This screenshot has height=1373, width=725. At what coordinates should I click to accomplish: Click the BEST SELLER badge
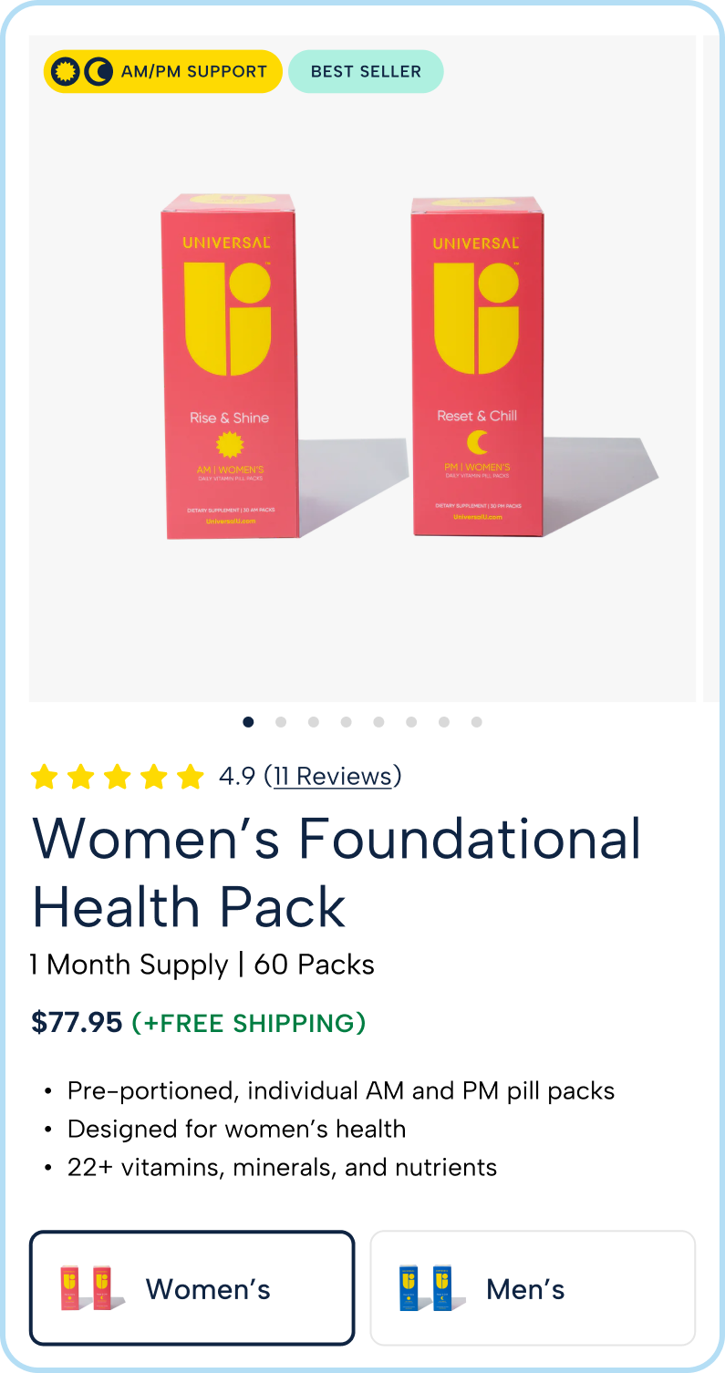(x=366, y=71)
